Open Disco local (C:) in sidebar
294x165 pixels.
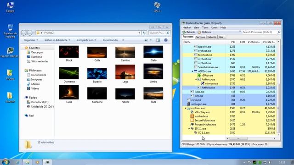point(40,102)
